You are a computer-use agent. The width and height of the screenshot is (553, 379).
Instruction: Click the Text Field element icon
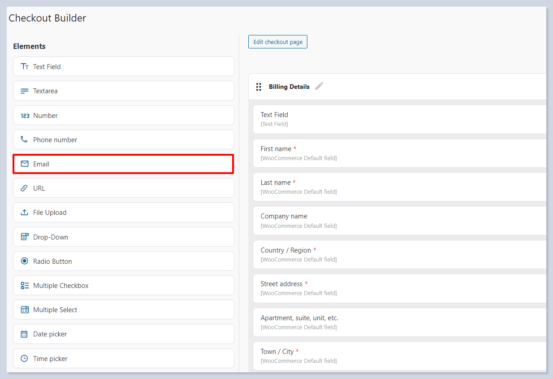coord(25,66)
